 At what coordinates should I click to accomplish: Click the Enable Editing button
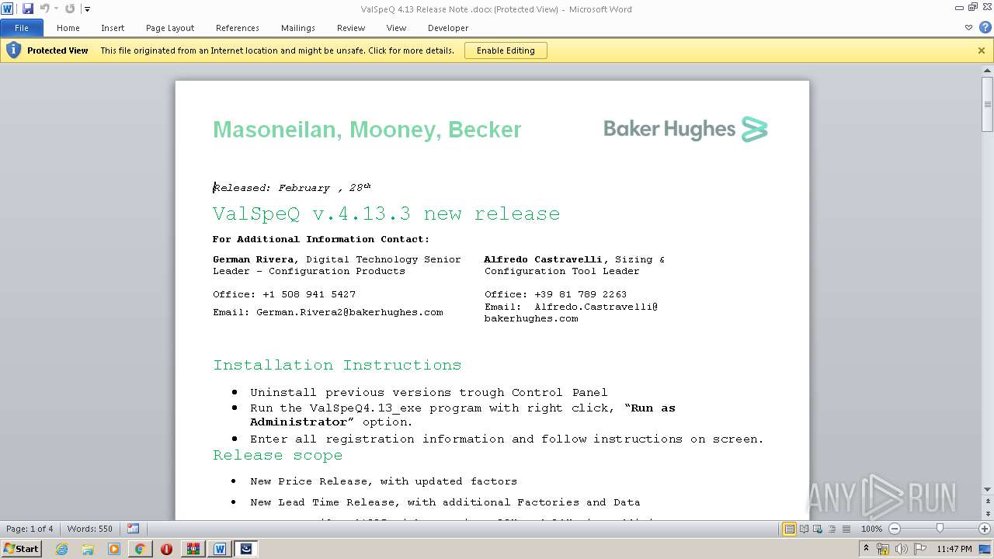click(506, 50)
